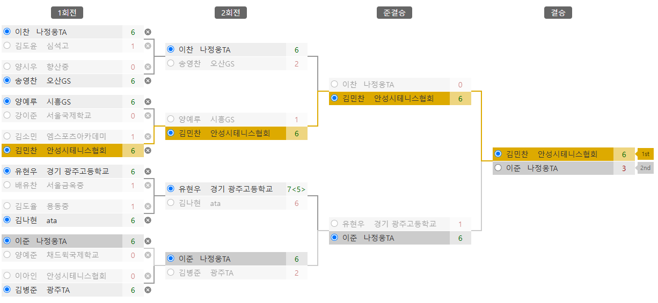The image size is (658, 303).
Task: Select the radio button for 김도윤 심석고
Action: click(x=7, y=46)
